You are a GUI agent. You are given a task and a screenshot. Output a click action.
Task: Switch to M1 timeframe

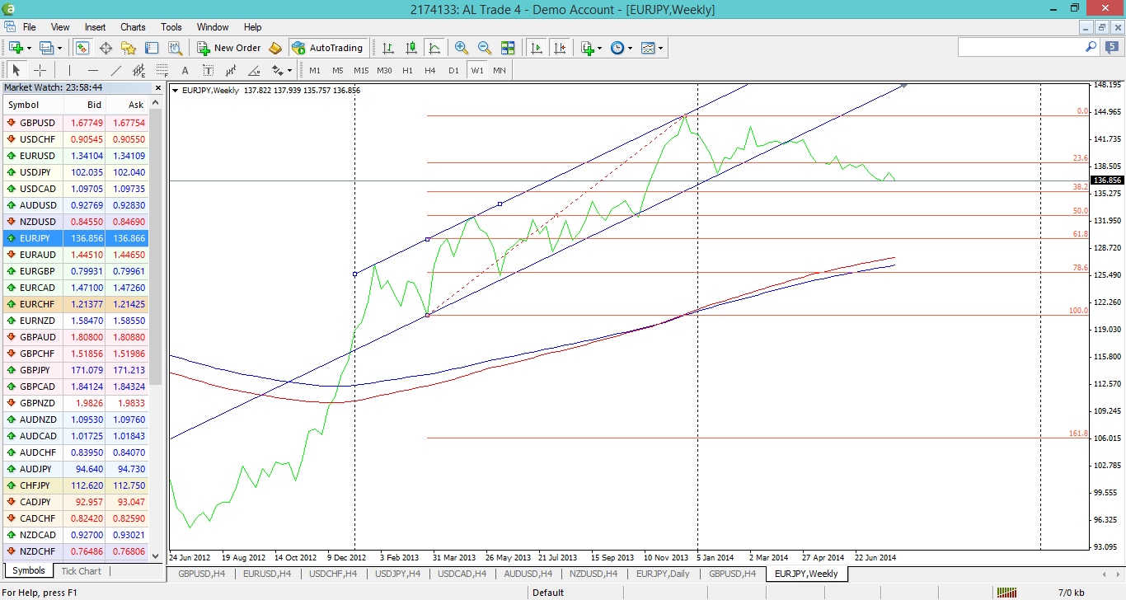coord(315,70)
